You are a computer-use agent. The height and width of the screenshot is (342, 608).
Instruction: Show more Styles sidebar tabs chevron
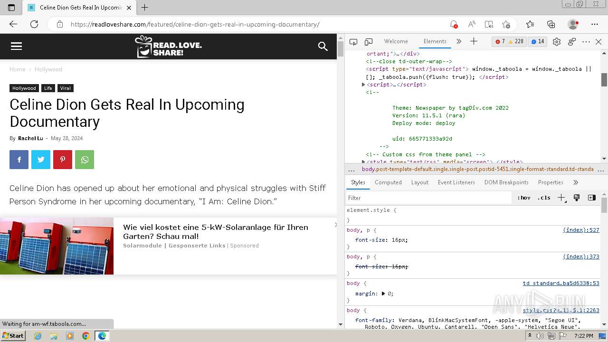point(576,182)
